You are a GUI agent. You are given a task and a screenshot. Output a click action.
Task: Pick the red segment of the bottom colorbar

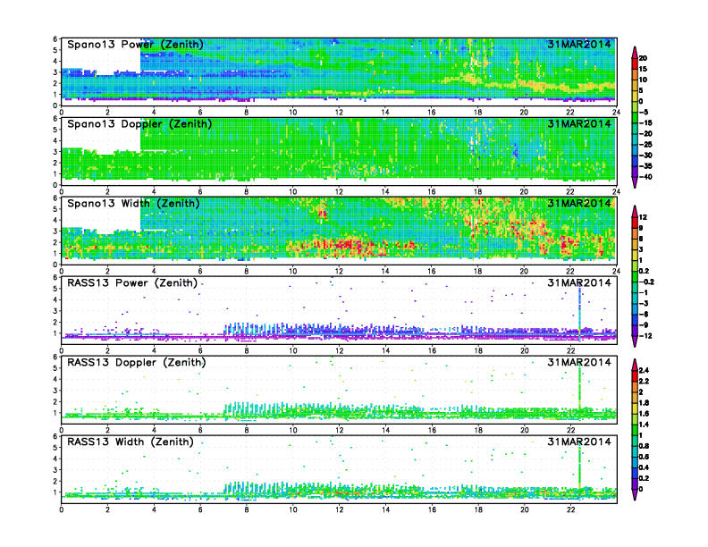click(x=635, y=375)
